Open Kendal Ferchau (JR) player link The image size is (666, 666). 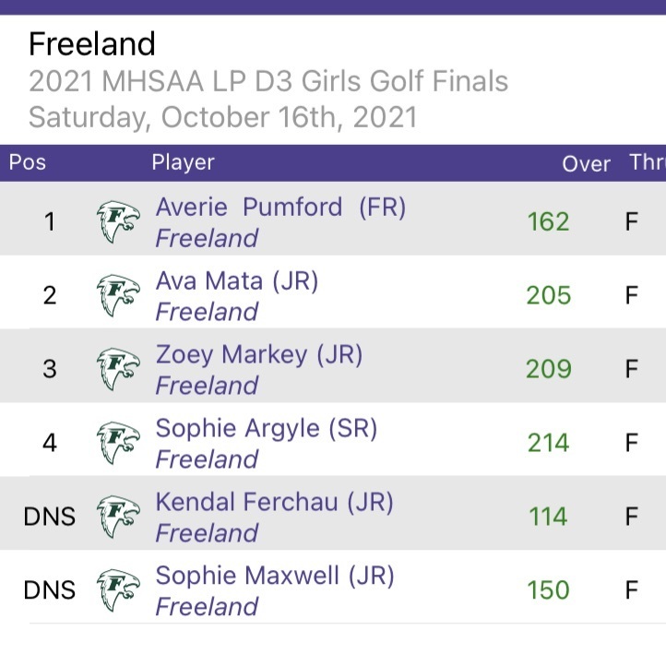pyautogui.click(x=274, y=502)
